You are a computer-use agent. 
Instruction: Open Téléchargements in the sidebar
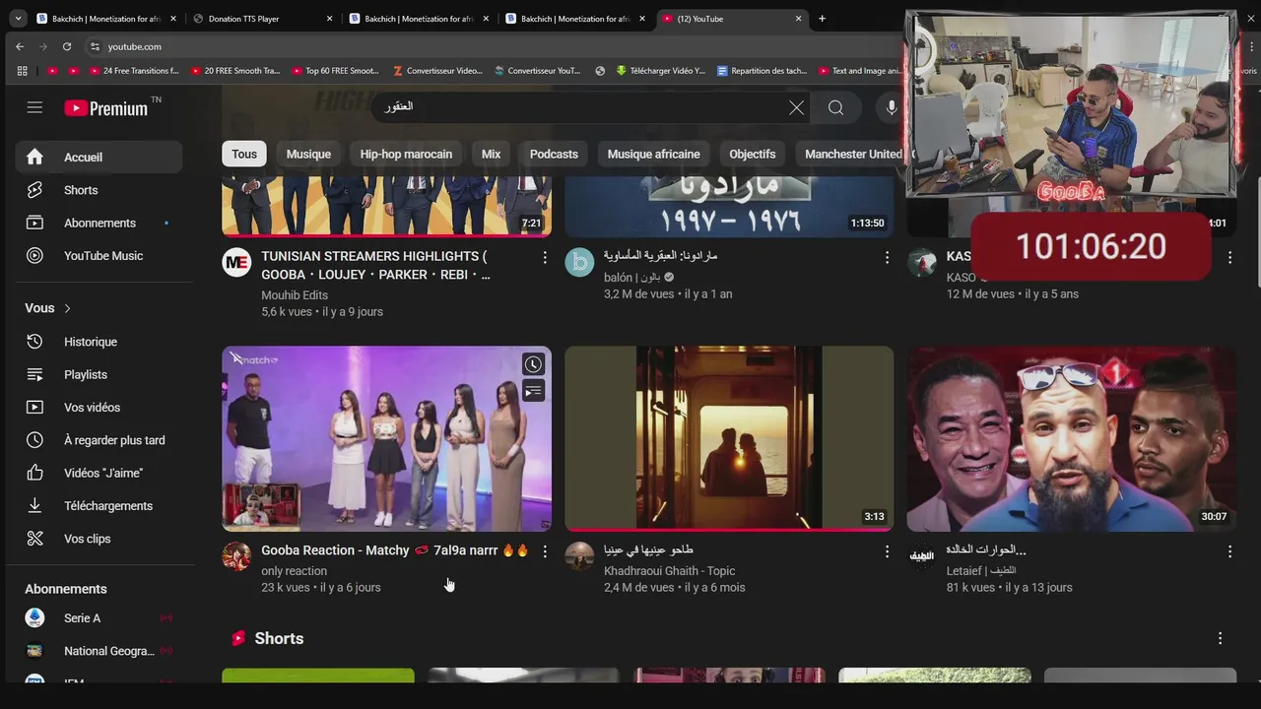point(99,505)
